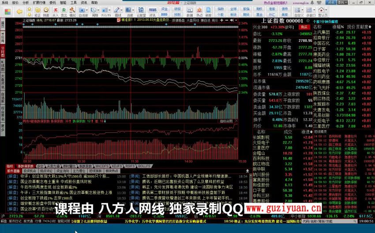The height and width of the screenshot is (233, 375).
Task: Expand the 自定义 dropdown arrow
Action: (303, 10)
